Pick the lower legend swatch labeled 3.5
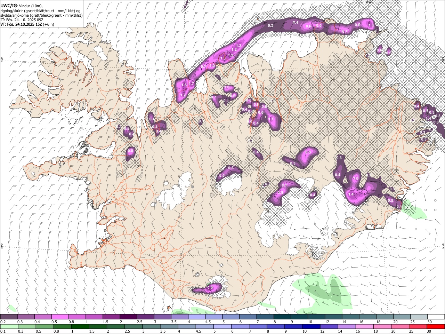Viewport: 445px width, 334px height. point(169,327)
